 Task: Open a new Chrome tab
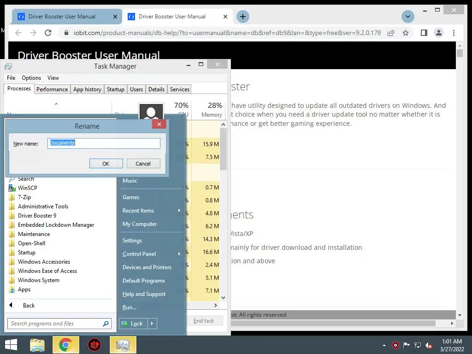click(x=242, y=17)
